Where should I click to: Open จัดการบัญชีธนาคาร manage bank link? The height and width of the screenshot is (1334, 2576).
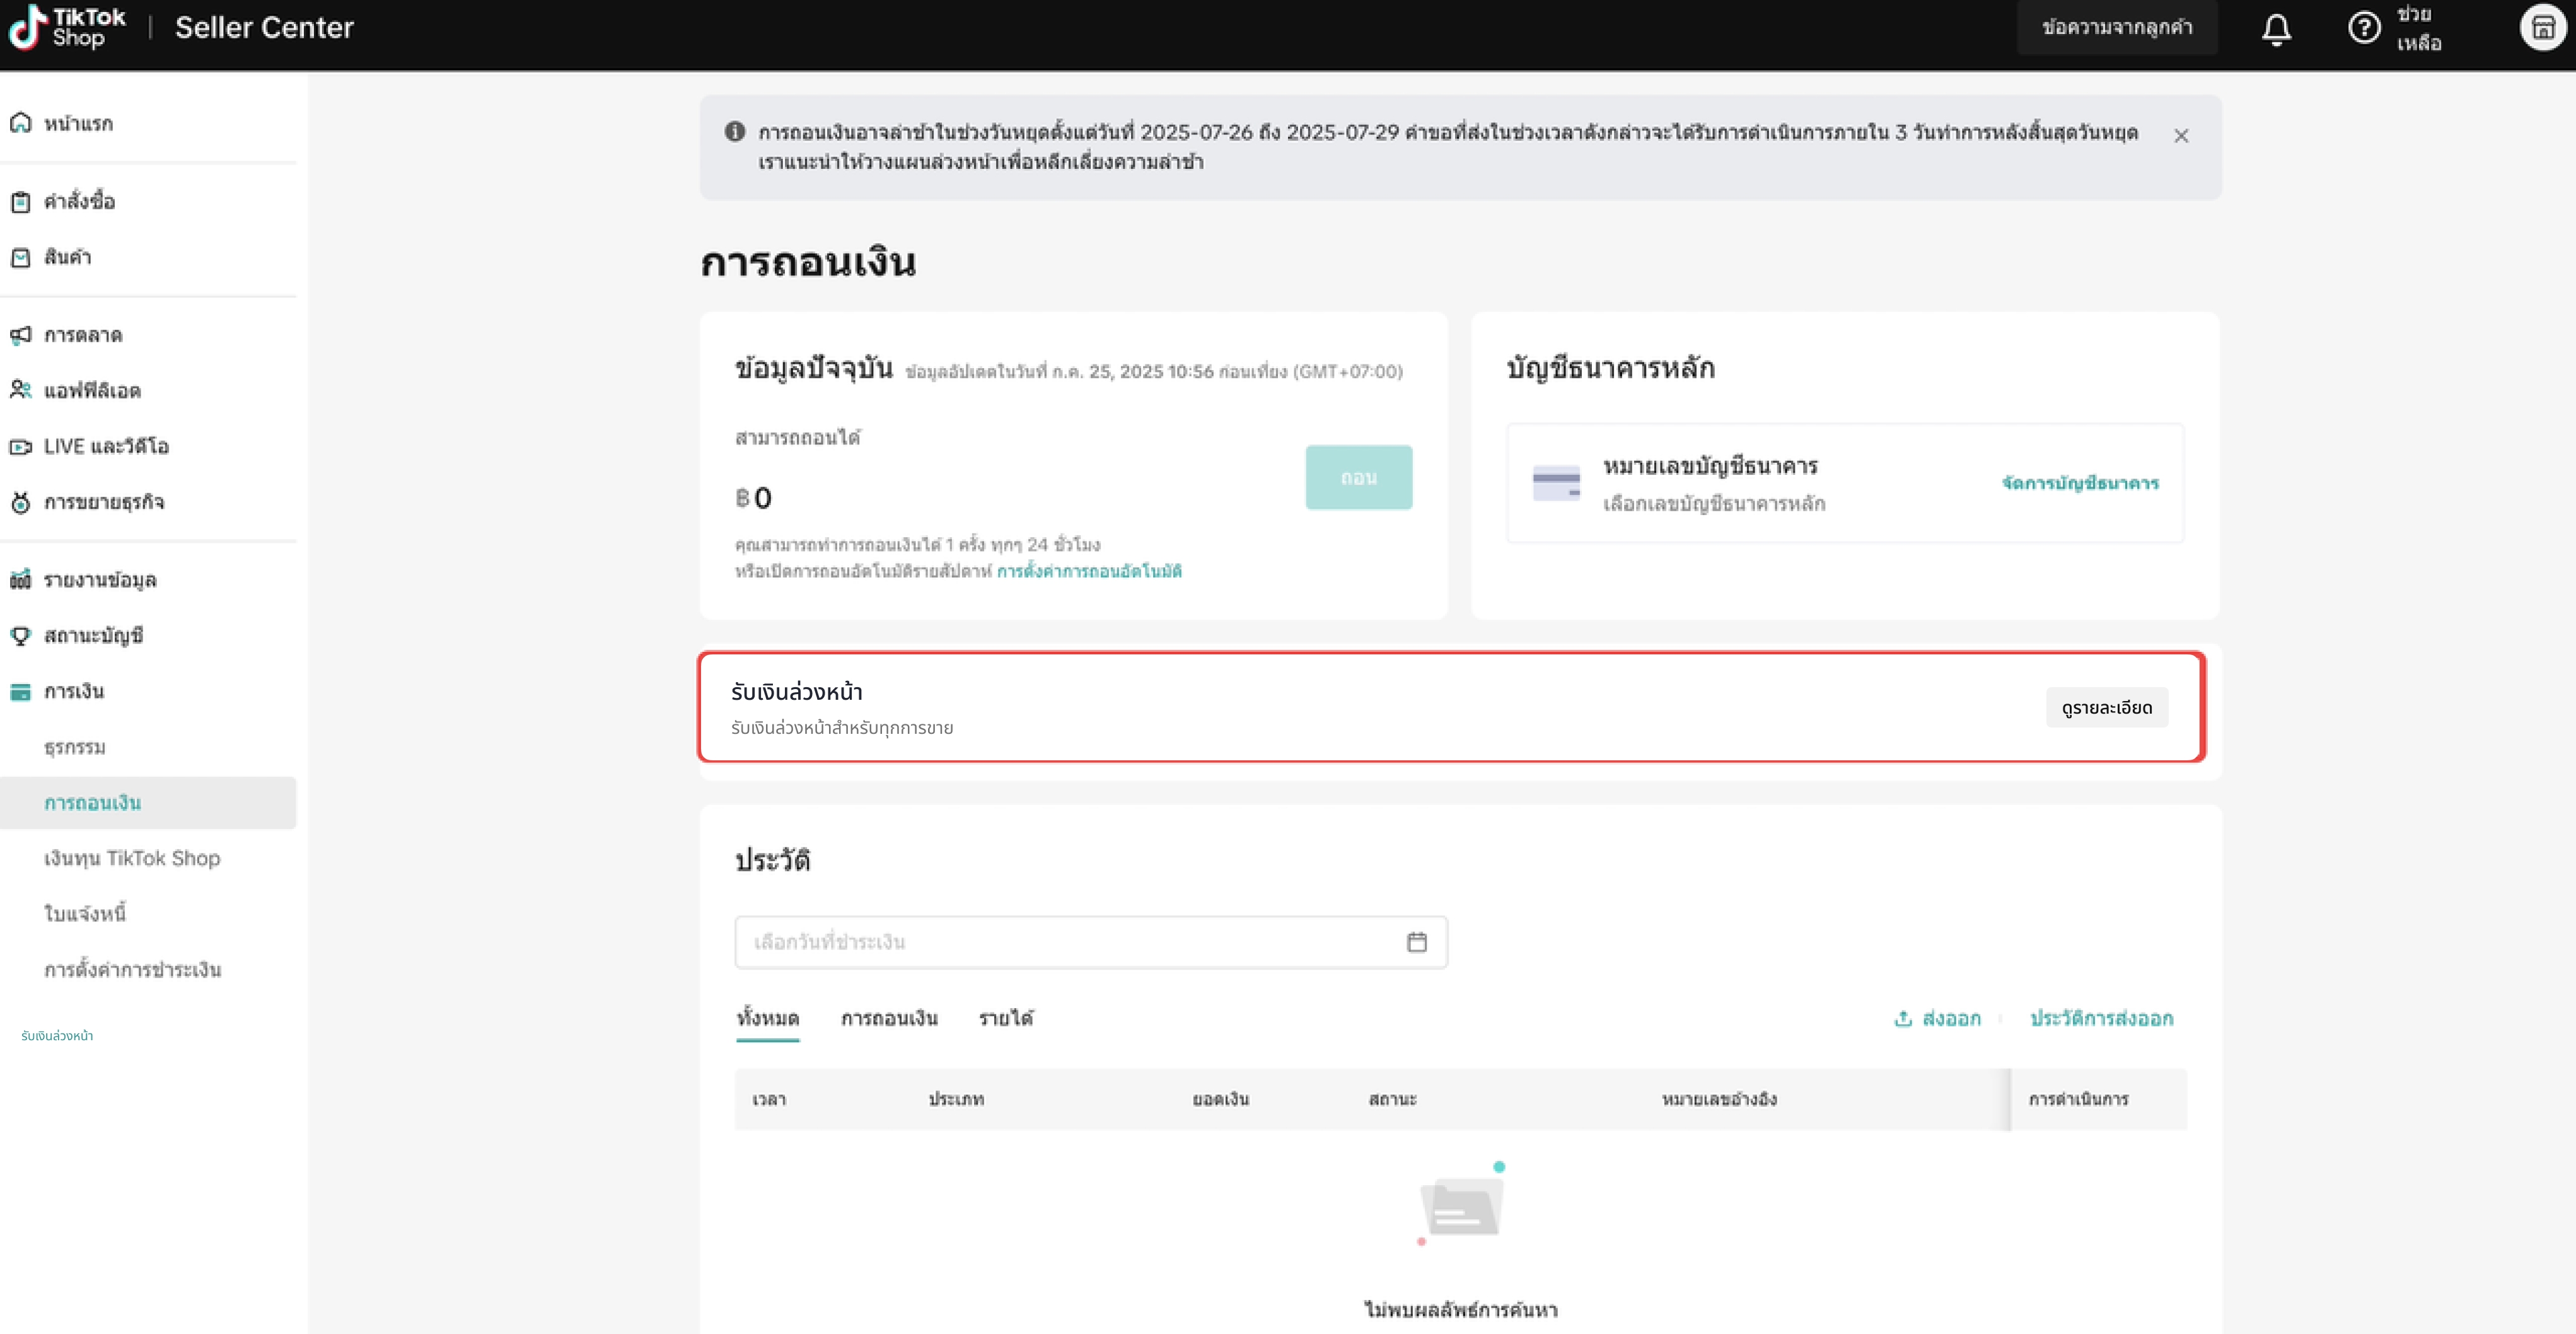click(x=2080, y=484)
